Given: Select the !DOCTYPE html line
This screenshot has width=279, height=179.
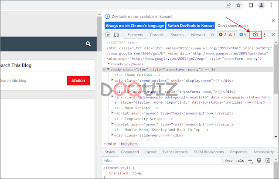Looking at the screenshot, I should point(122,43).
